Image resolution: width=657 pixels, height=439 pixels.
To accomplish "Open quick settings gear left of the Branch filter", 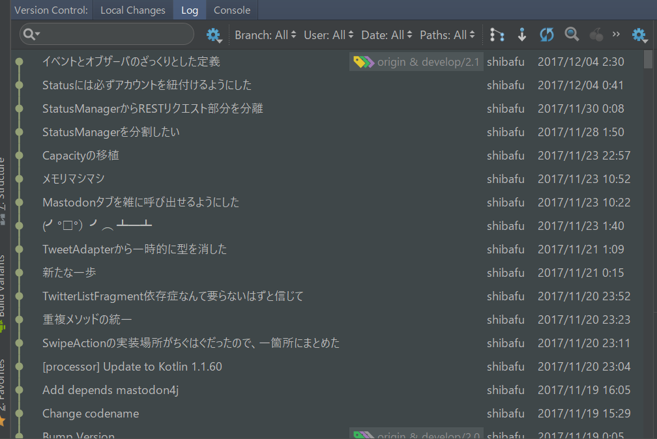I will coord(214,35).
